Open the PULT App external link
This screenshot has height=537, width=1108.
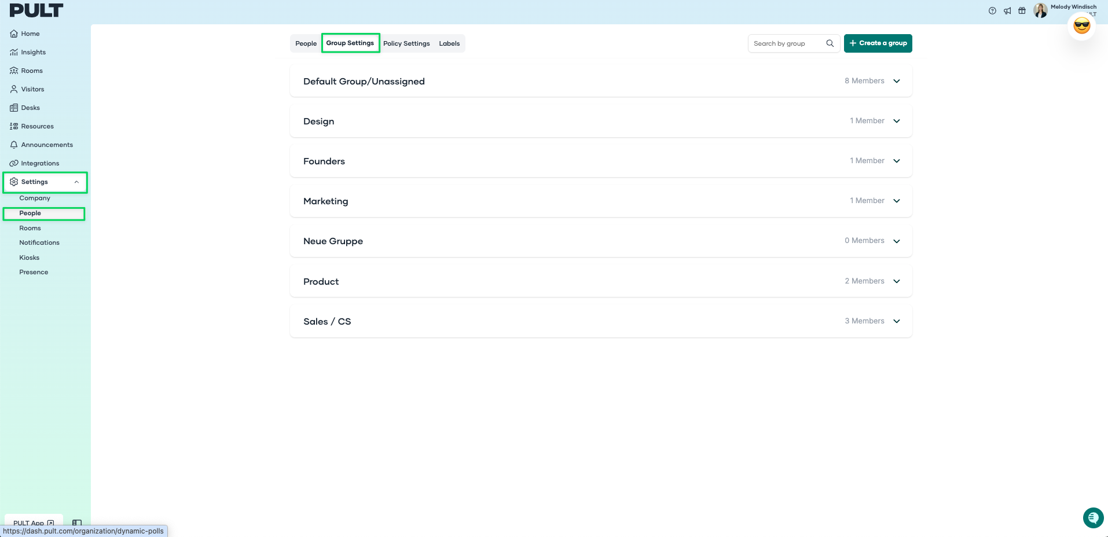[x=34, y=523]
